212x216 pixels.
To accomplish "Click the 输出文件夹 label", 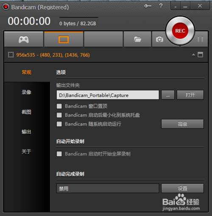I will tap(68, 85).
